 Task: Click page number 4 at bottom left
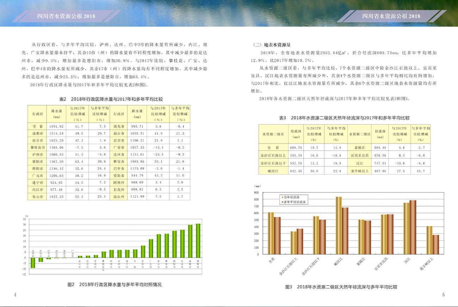[x=15, y=295]
